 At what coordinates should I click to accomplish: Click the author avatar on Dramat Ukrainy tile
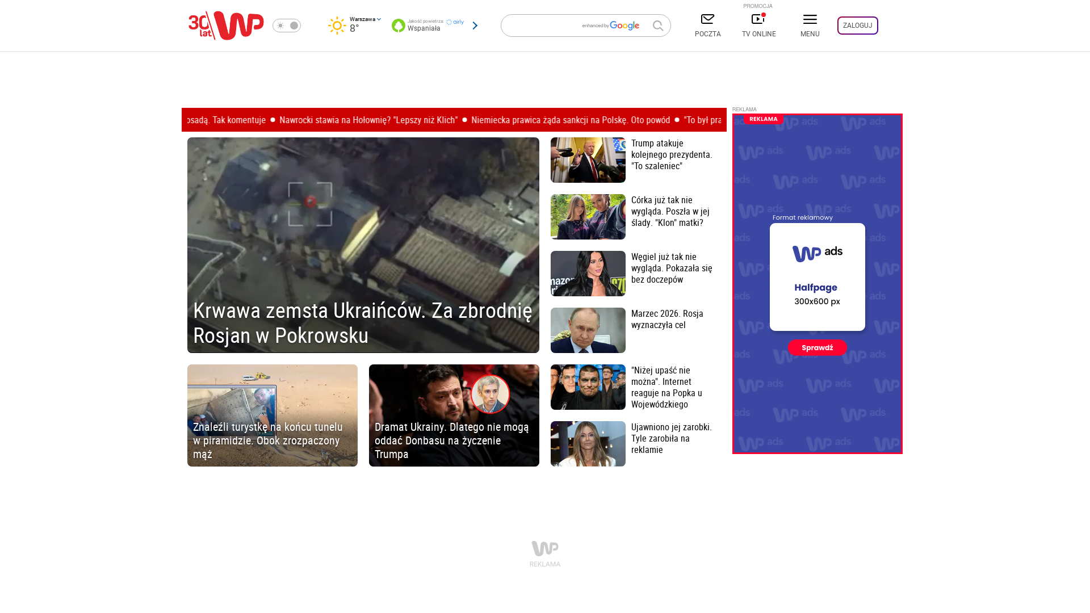pos(490,394)
